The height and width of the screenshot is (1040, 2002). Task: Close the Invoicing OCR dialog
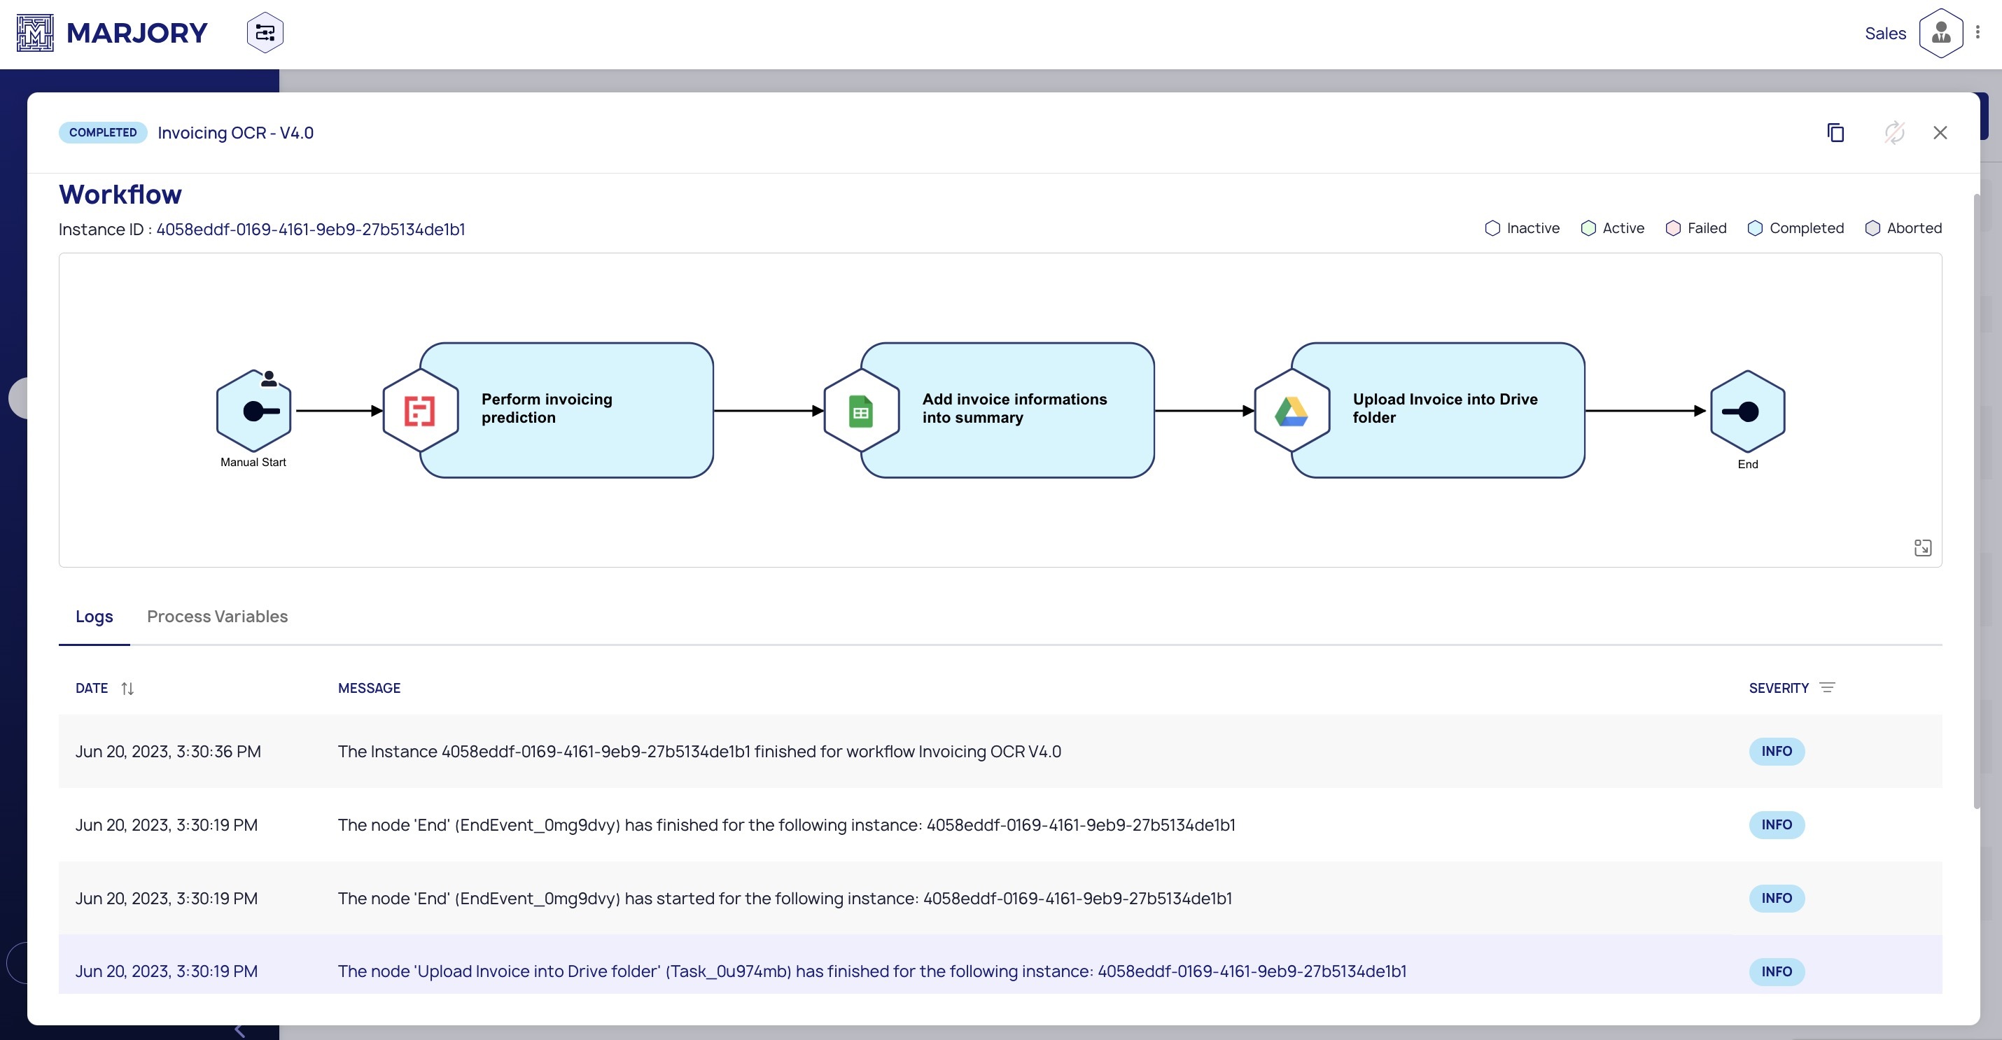coord(1940,133)
